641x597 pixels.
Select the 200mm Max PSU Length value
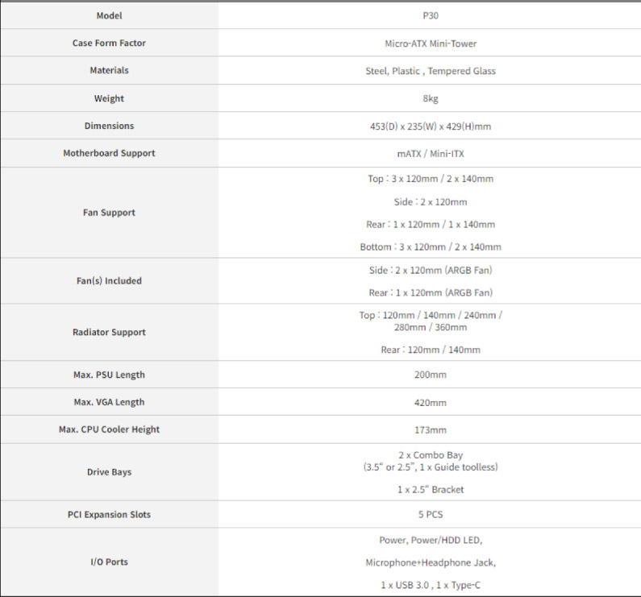click(431, 375)
